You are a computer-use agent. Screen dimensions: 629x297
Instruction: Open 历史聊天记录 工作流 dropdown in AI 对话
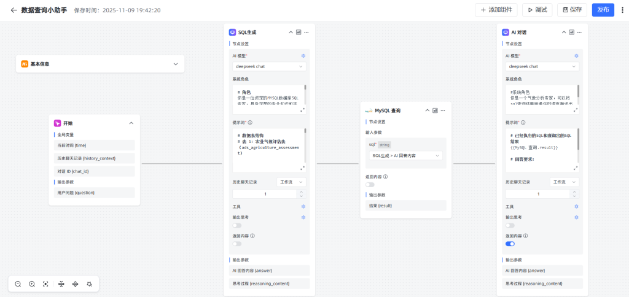point(564,182)
